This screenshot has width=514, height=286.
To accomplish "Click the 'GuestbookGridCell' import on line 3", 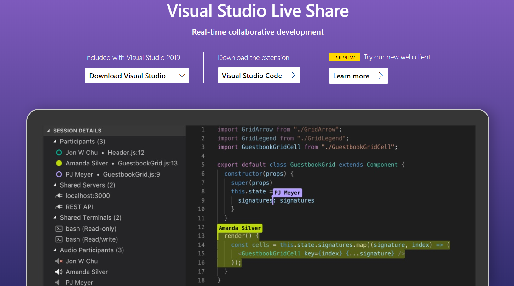I will [271, 147].
